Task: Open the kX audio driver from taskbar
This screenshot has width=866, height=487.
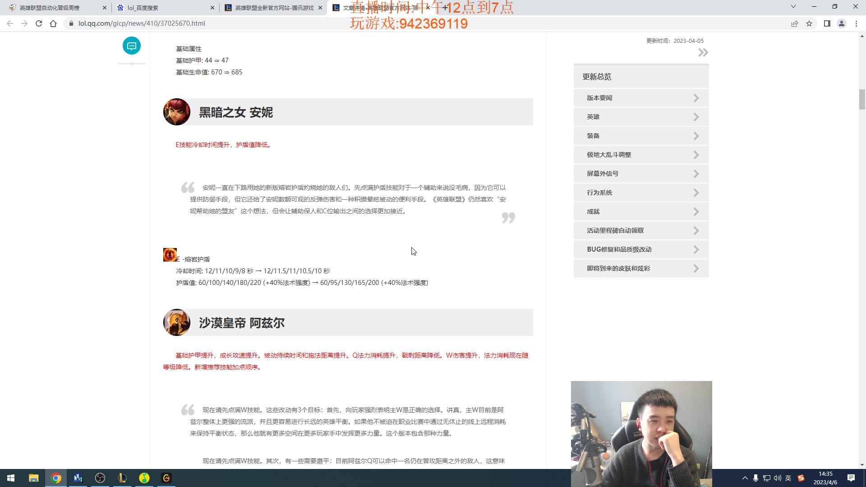Action: [x=78, y=478]
